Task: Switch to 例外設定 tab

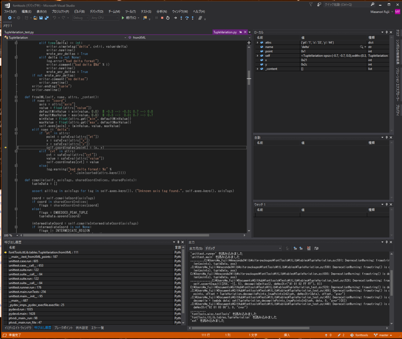Action: [82, 328]
